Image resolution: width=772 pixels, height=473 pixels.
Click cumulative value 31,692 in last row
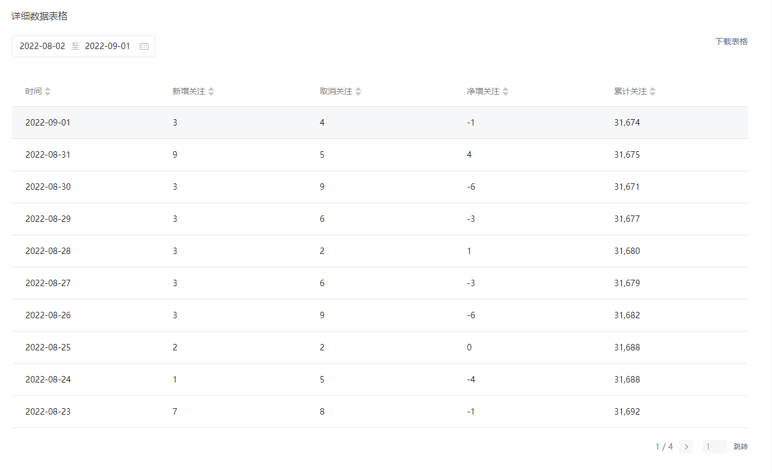[x=627, y=412]
